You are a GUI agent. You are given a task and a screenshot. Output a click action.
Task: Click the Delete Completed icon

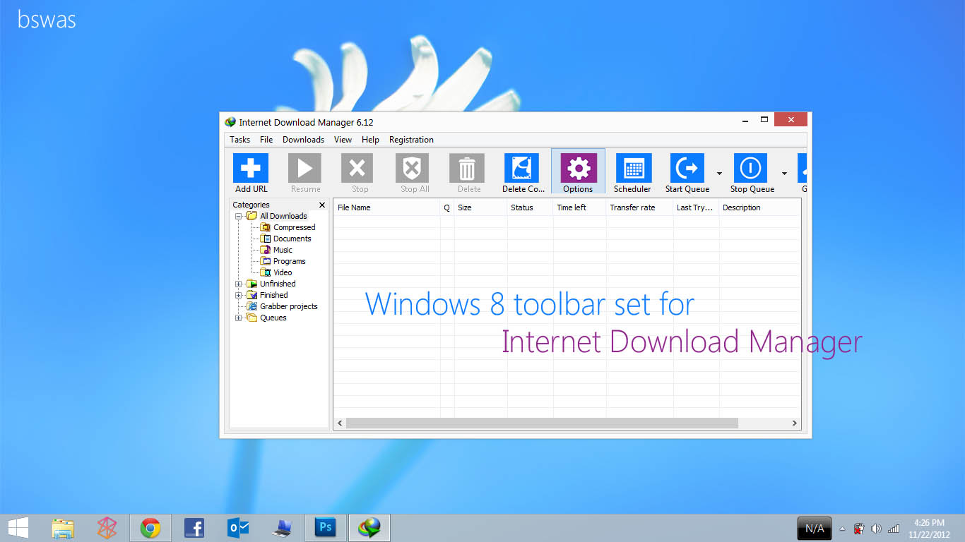[x=523, y=169]
